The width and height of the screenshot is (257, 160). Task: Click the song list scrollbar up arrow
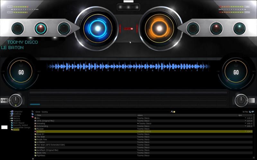point(254,115)
